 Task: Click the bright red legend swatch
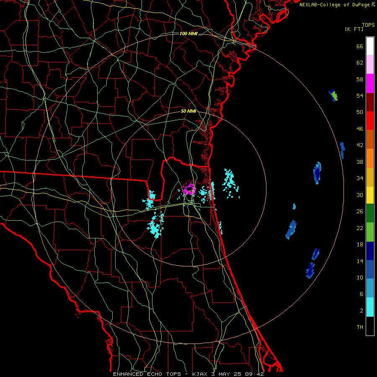coord(370,121)
